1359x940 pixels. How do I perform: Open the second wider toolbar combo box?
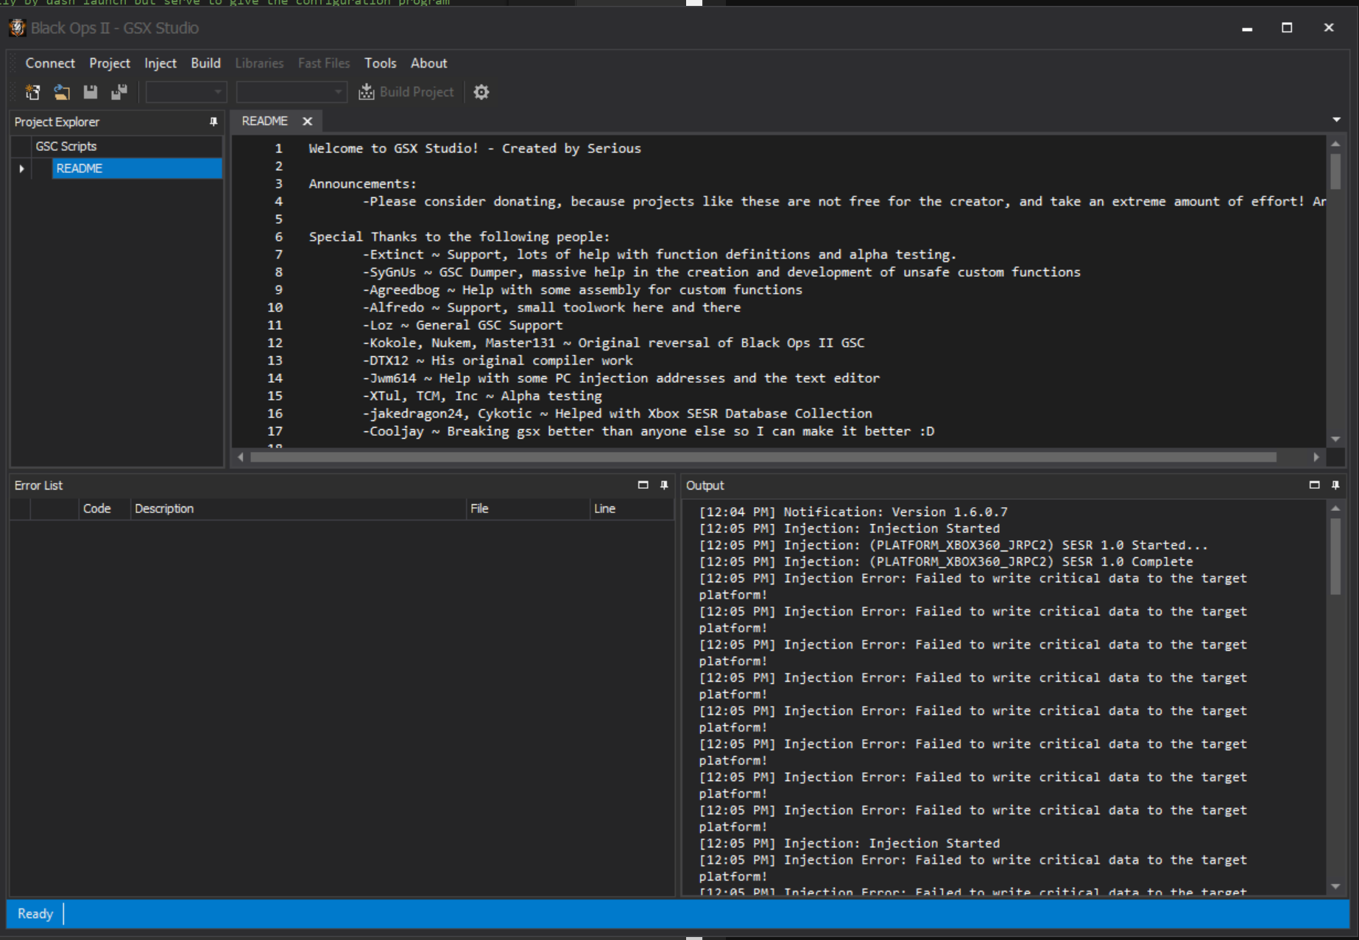pyautogui.click(x=292, y=92)
